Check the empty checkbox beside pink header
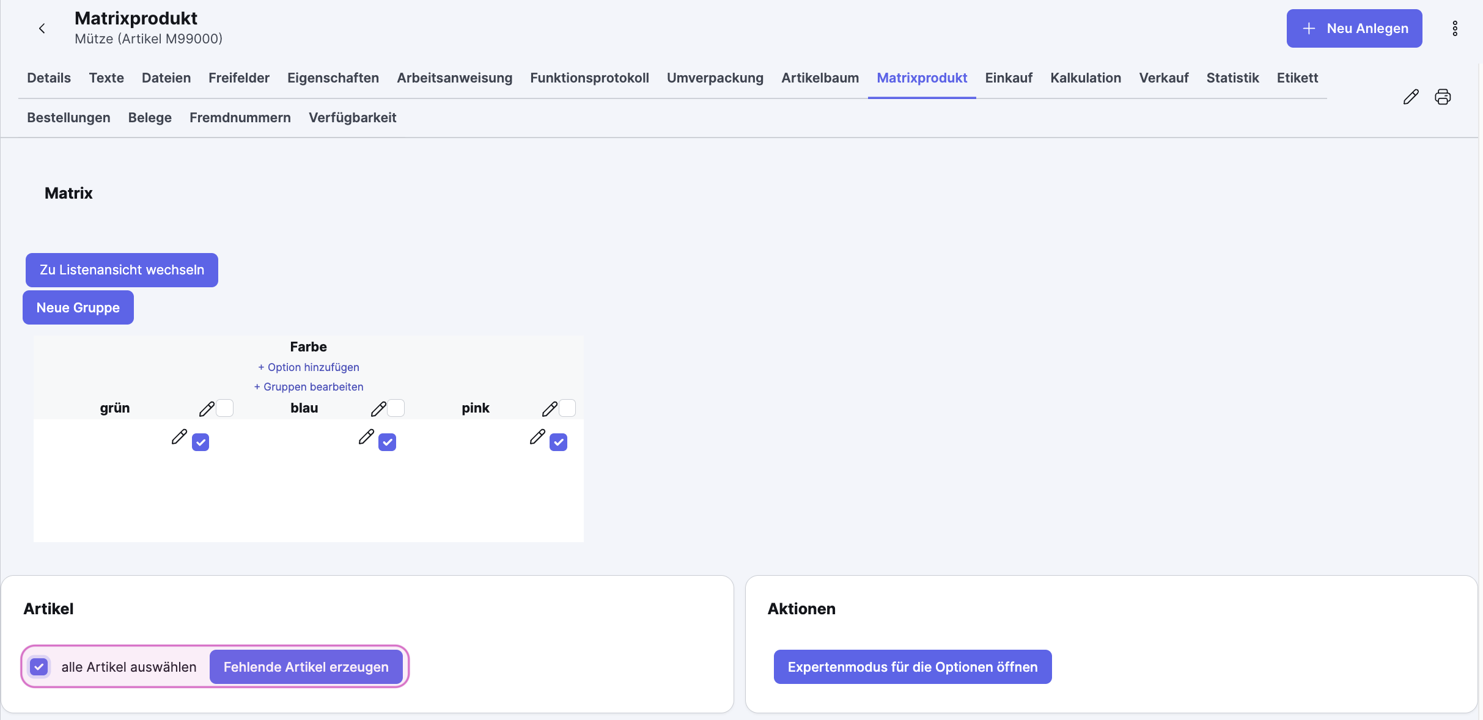This screenshot has width=1483, height=720. pyautogui.click(x=567, y=408)
